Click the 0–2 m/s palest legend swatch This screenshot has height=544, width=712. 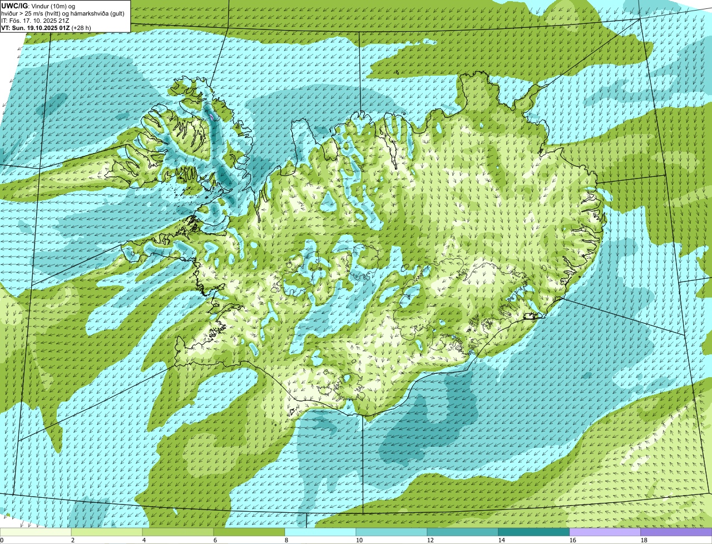[36, 532]
